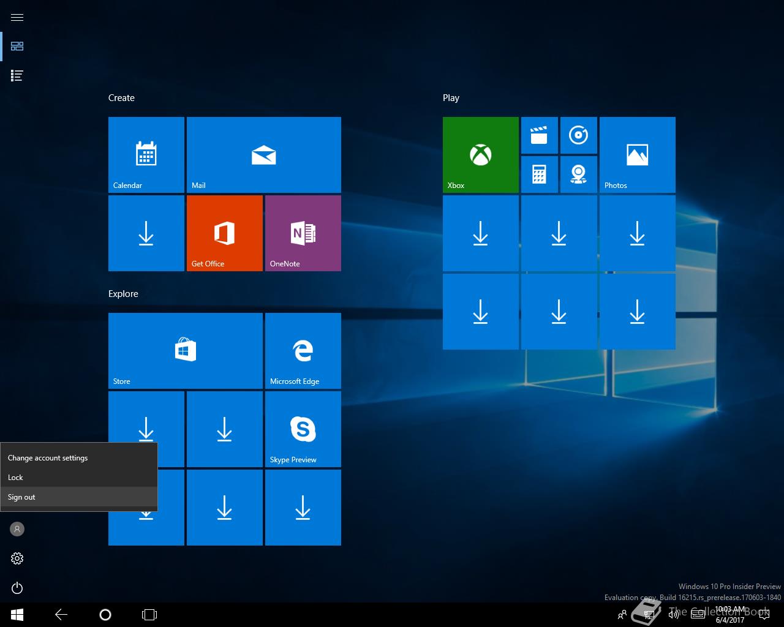Click the taskbar Back arrow
The width and height of the screenshot is (784, 627).
pyautogui.click(x=61, y=615)
